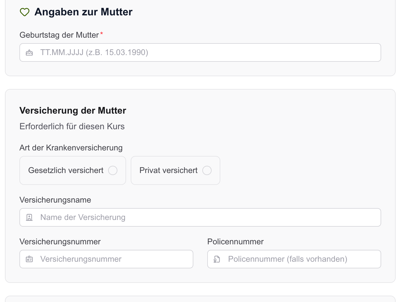Image resolution: width=400 pixels, height=302 pixels.
Task: Click the partially visible card at the bottom
Action: pos(200,300)
